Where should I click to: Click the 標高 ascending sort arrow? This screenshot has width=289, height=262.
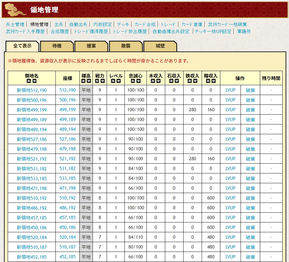[x=83, y=81]
